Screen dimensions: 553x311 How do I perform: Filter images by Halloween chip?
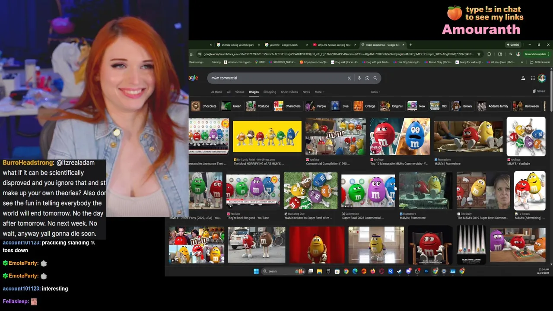coord(527,106)
